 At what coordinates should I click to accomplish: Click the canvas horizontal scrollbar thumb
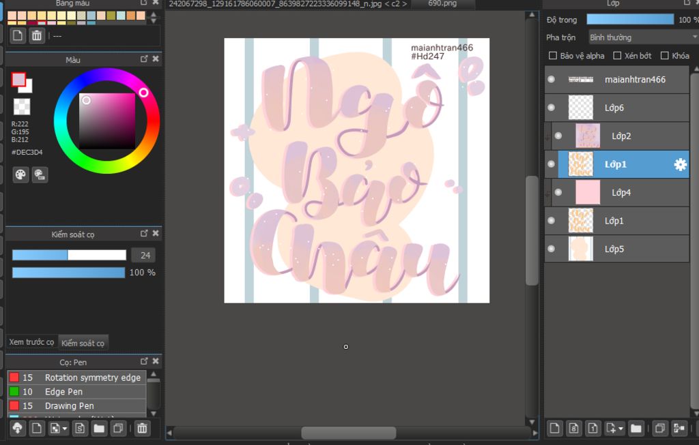pyautogui.click(x=349, y=433)
